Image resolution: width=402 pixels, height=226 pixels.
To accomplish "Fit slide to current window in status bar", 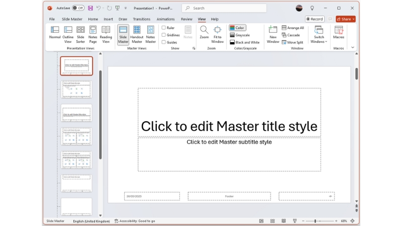I will coord(353,221).
